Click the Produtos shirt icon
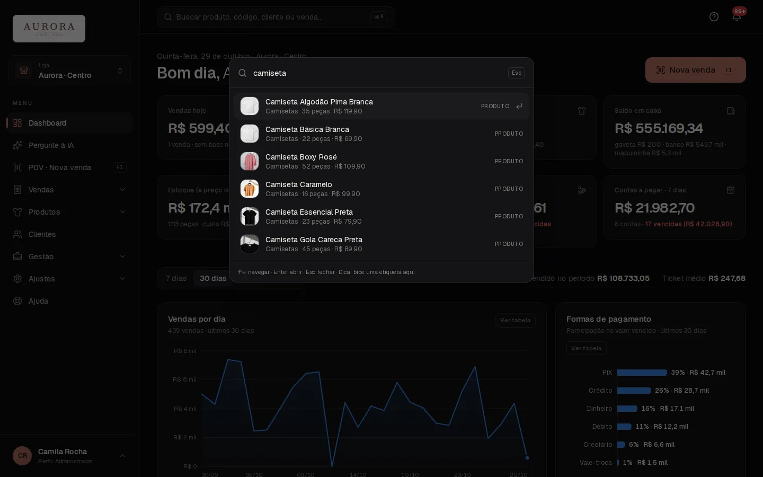 (x=17, y=212)
